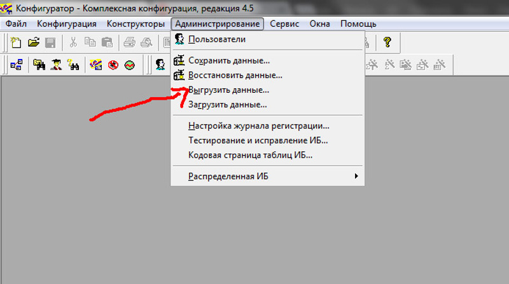Launch 1C:Enterprise with the colorful 1C icon
The image size is (509, 284).
[x=96, y=65]
